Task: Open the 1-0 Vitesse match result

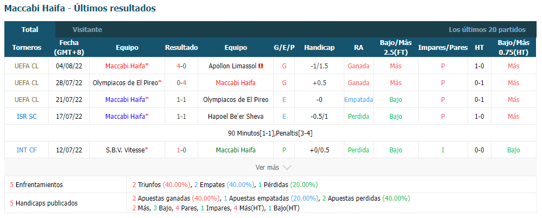Action: tap(181, 150)
